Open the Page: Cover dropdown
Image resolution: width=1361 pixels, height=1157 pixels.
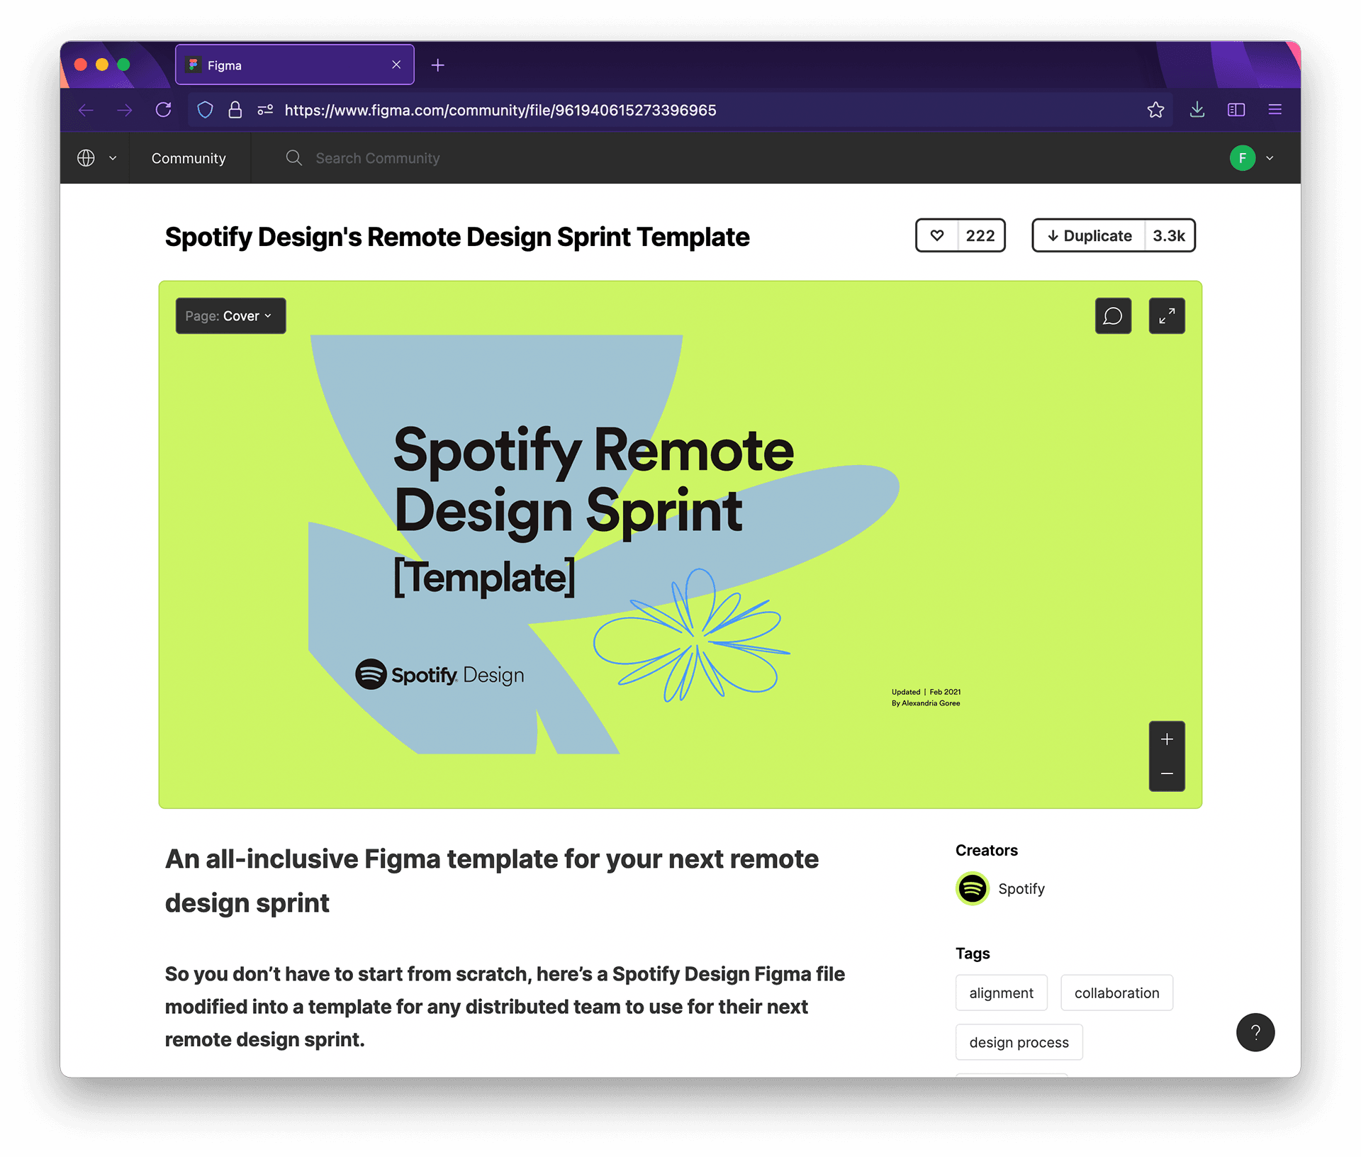(230, 315)
